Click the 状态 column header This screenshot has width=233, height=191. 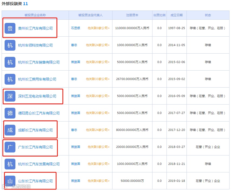coord(208,15)
